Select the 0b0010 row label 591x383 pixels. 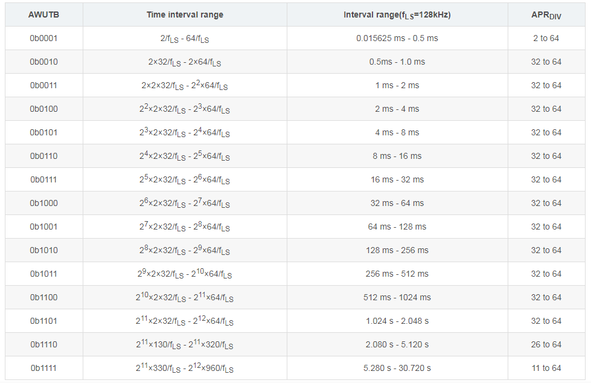pyautogui.click(x=43, y=62)
